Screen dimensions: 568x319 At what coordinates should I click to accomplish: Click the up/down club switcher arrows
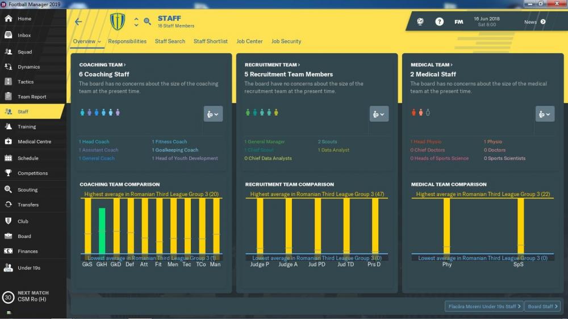click(x=136, y=22)
